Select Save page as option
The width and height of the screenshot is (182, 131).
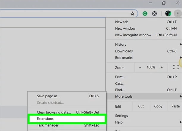click(48, 96)
